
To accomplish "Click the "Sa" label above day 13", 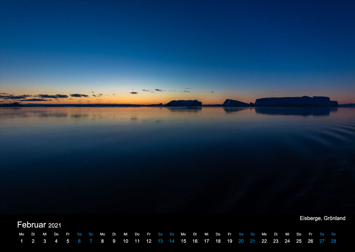I will (x=160, y=234).
